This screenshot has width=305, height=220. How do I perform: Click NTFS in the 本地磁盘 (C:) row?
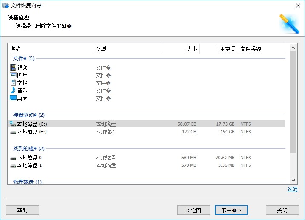tap(246, 124)
